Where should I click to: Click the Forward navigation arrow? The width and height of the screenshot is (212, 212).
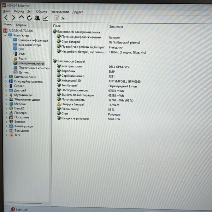click(x=13, y=18)
